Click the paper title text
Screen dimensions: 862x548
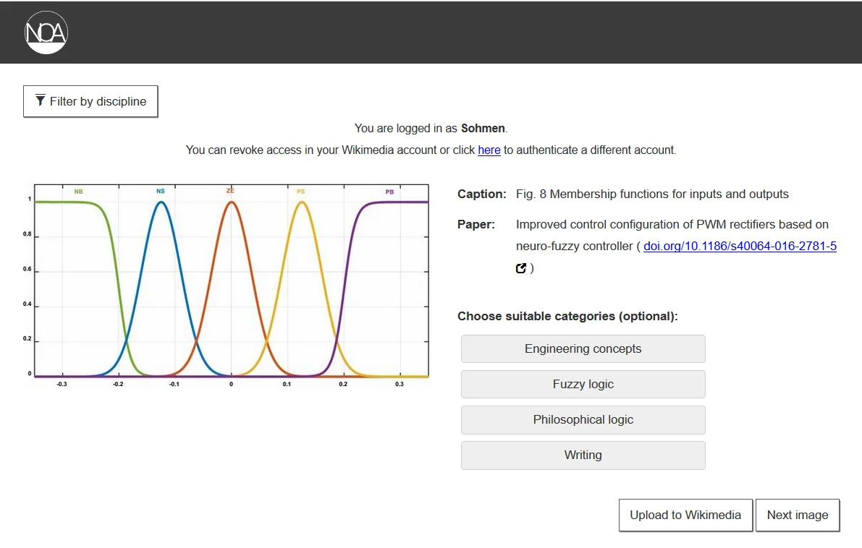[672, 224]
